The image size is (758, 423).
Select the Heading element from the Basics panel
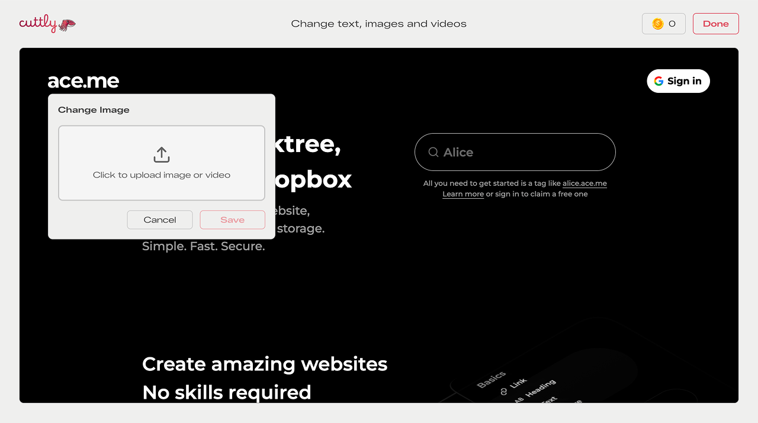pyautogui.click(x=541, y=389)
